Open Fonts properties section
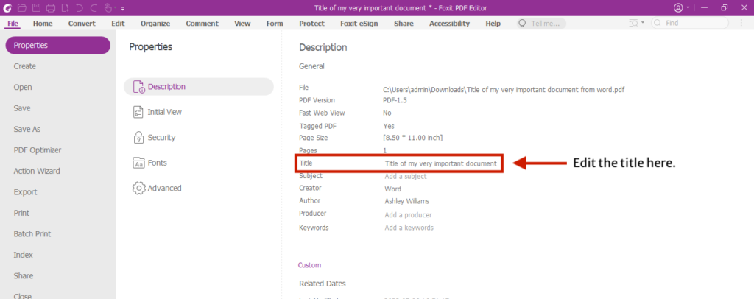The width and height of the screenshot is (754, 299). coord(157,163)
